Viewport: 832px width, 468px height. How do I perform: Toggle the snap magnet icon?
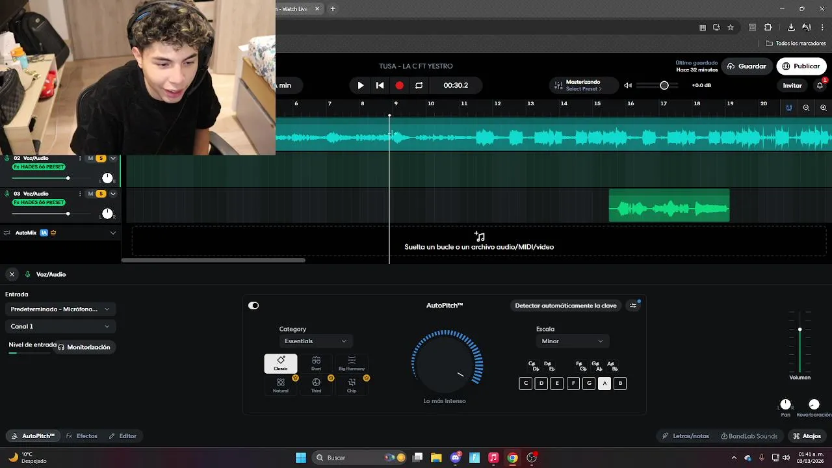tap(789, 108)
